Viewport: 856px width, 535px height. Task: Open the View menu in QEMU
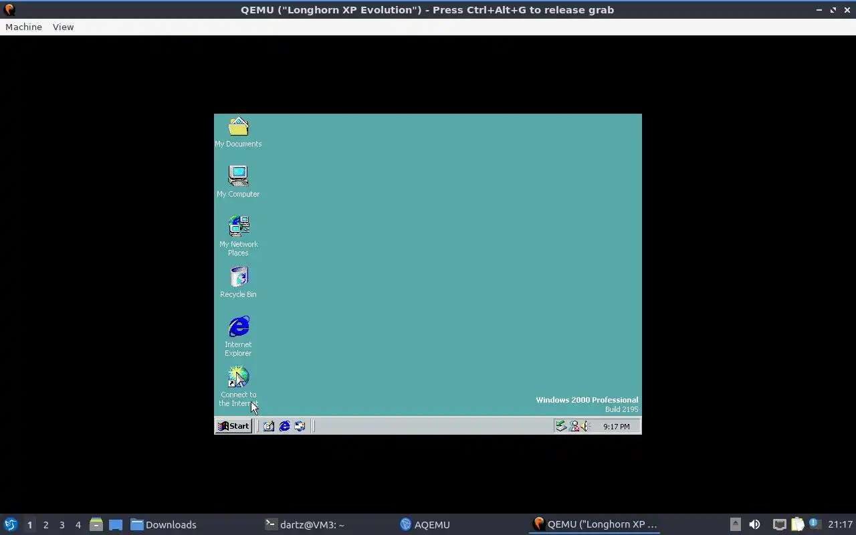coord(63,27)
